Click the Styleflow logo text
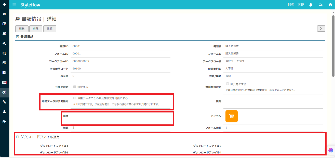 [x=30, y=5]
